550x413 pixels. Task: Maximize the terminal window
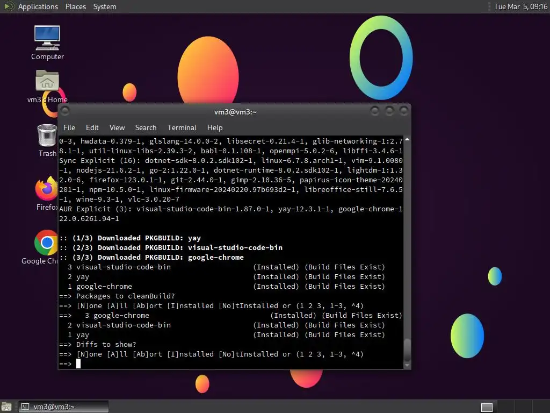point(389,111)
